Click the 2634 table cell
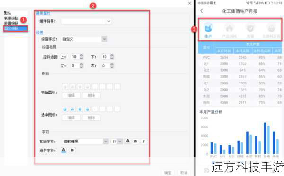This screenshot has height=176, width=284. (x=224, y=58)
